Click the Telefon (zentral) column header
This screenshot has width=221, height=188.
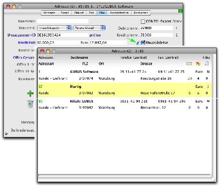tap(134, 57)
